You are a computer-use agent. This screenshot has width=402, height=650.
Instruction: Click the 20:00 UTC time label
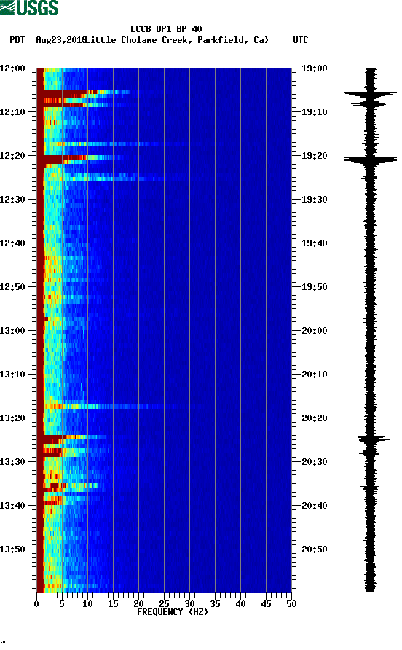click(x=314, y=331)
